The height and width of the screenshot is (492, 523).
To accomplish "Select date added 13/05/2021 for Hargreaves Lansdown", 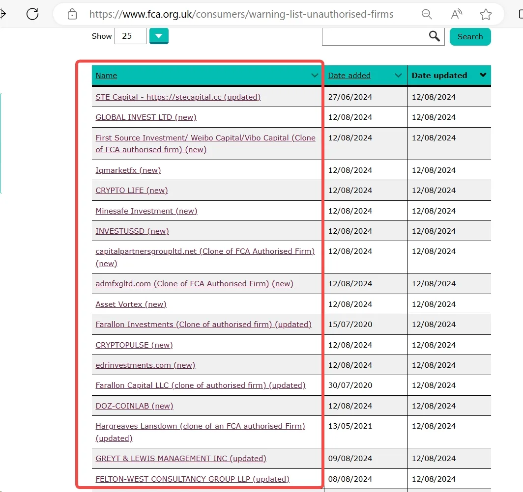I will [350, 426].
